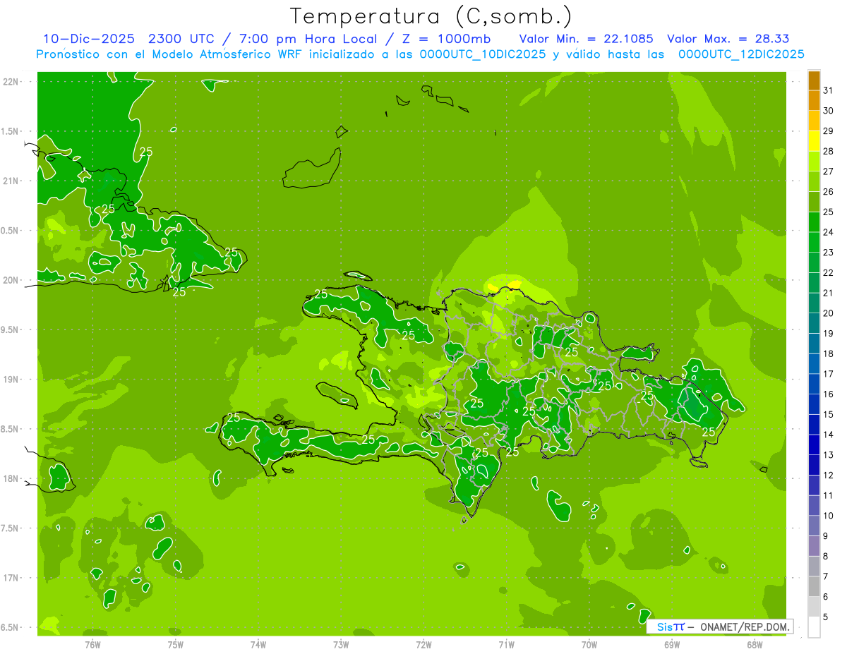
Task: Click color scale value "31"
Action: pyautogui.click(x=829, y=90)
